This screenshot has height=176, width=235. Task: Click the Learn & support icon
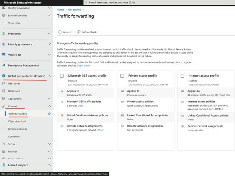pyautogui.click(x=4, y=165)
